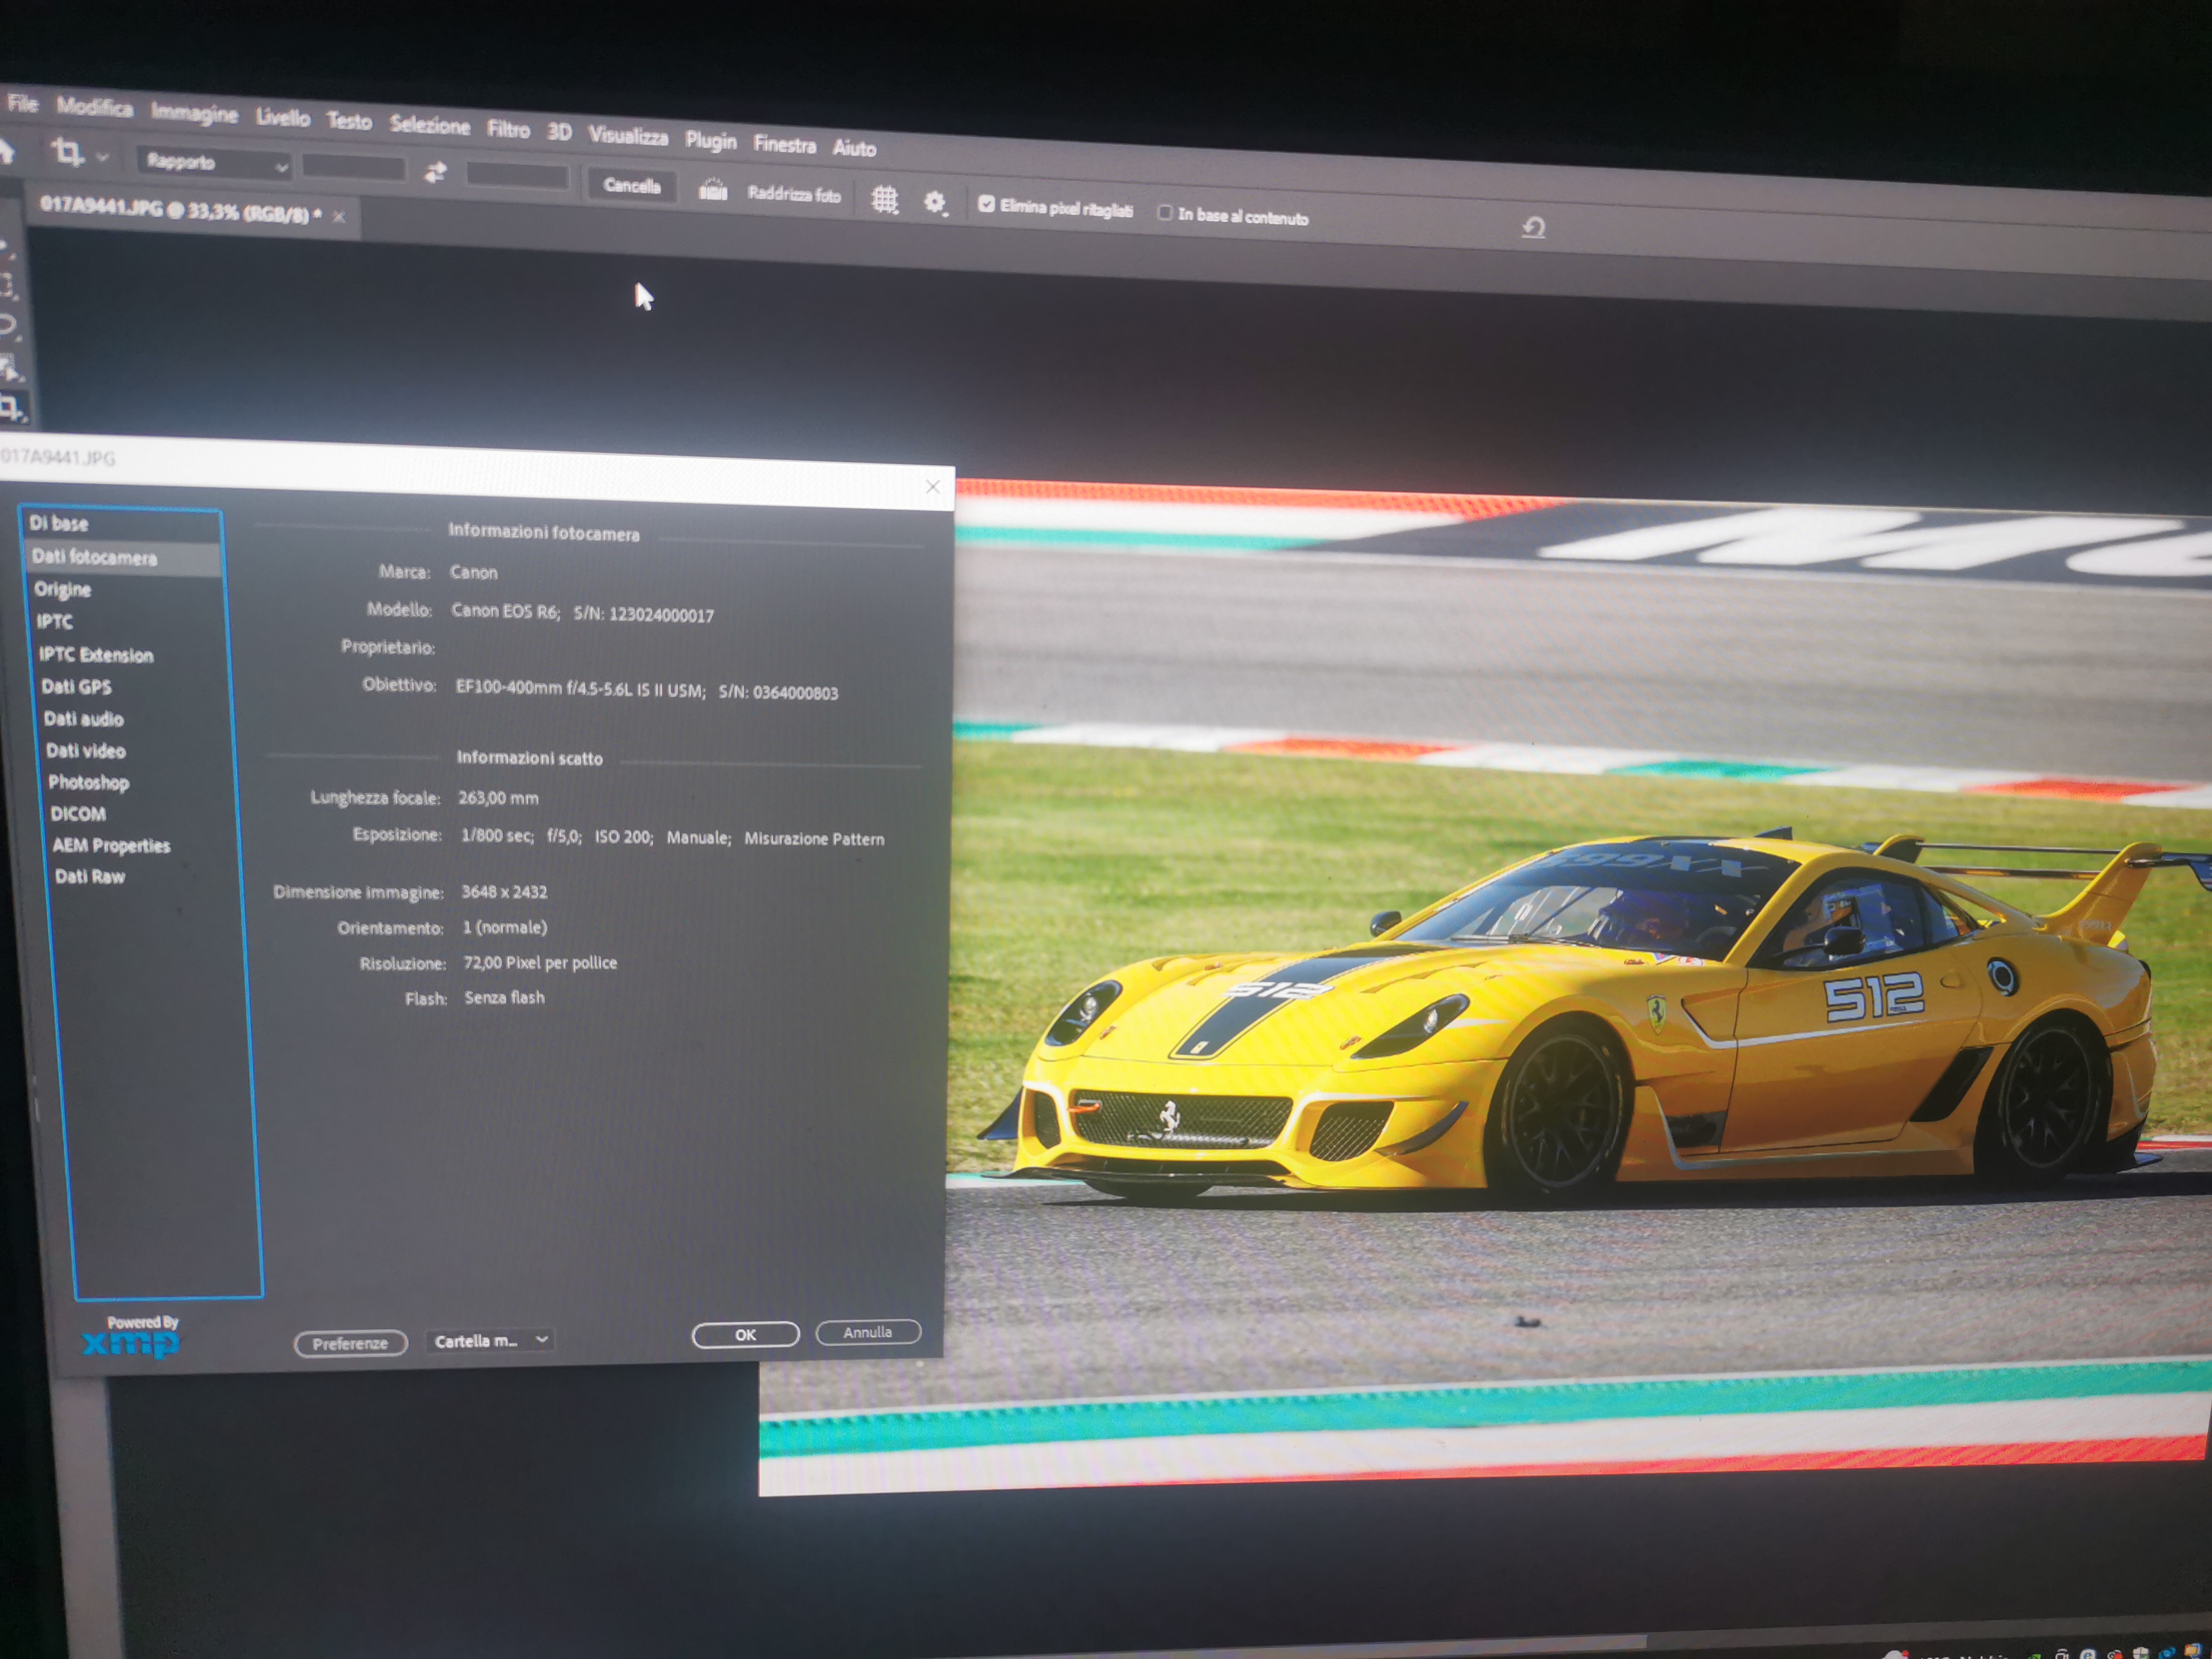Viewport: 2212px width, 1659px height.
Task: Click the 263,00 mm focal length value
Action: click(x=498, y=798)
